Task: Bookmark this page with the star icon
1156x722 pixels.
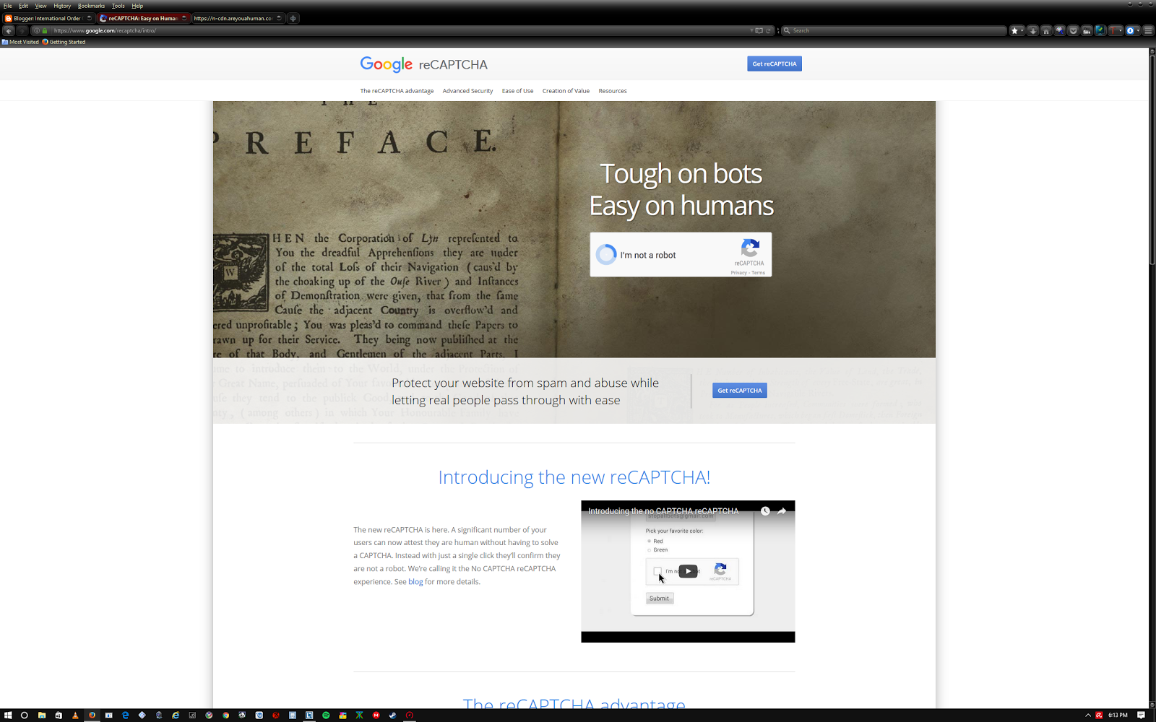Action: [1014, 30]
